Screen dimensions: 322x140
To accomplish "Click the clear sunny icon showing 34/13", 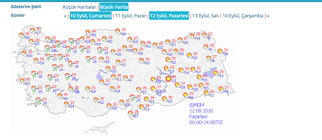I will pyautogui.click(x=168, y=79).
